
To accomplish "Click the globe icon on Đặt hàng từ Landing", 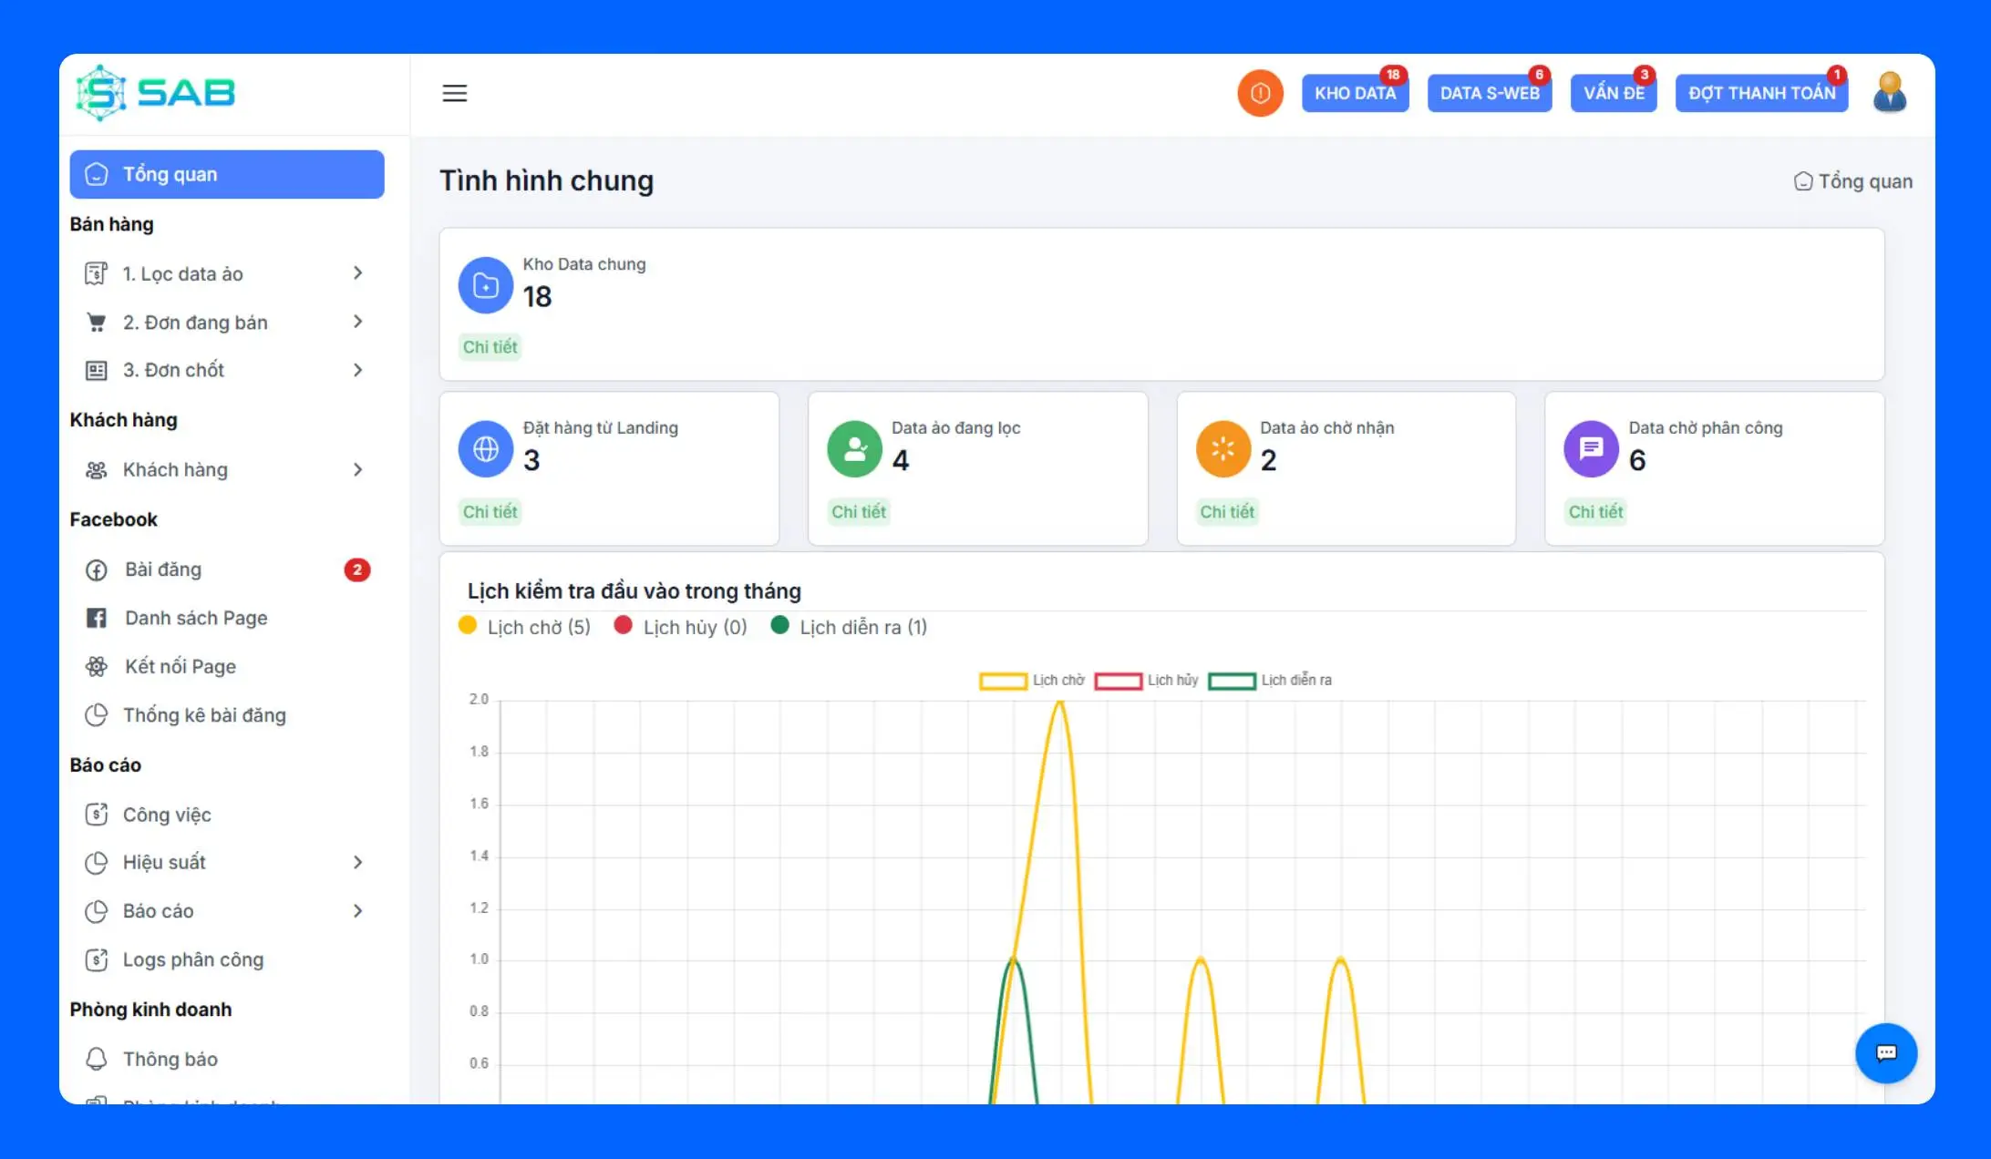I will 486,448.
